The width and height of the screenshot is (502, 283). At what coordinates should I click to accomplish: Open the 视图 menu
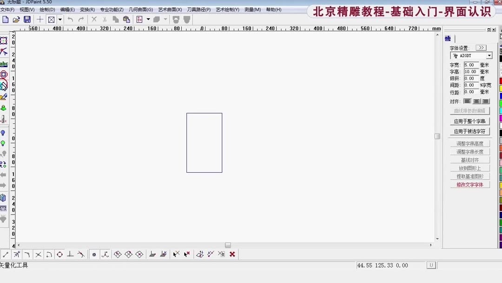(x=26, y=9)
